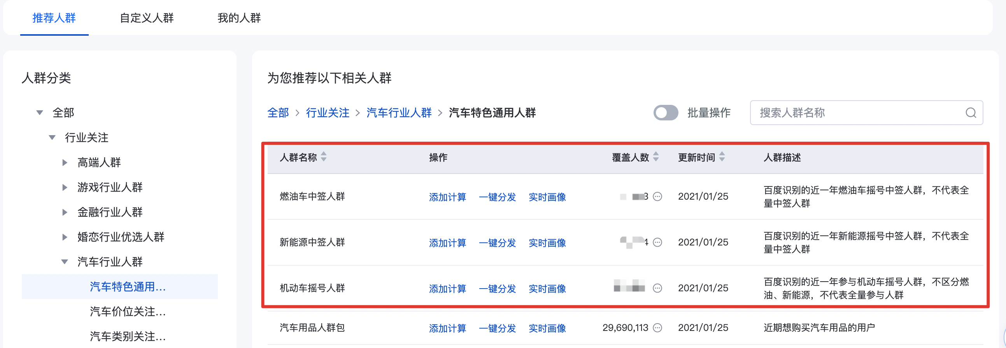The width and height of the screenshot is (1006, 348).
Task: Collapse the 行业关注 tree node
Action: click(52, 137)
